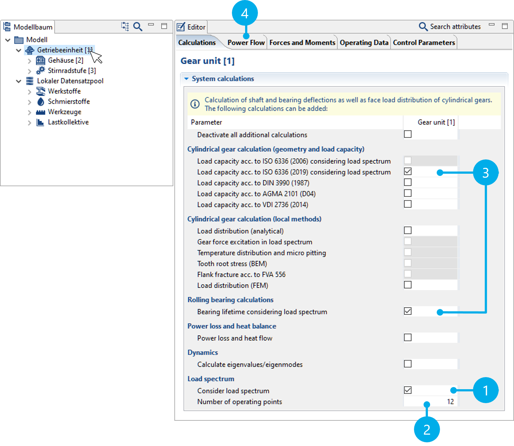Click the Werkstoffe materials icon
This screenshot has height=446, width=514.
pos(41,91)
